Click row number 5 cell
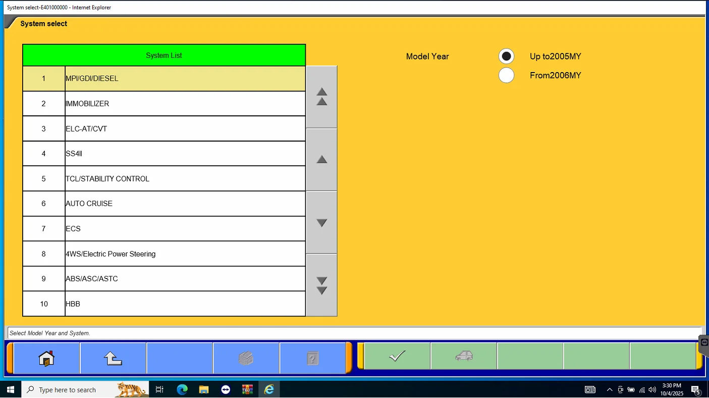The image size is (709, 398). pyautogui.click(x=44, y=179)
